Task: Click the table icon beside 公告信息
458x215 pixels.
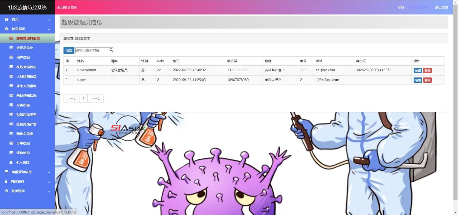Action: tap(11, 105)
